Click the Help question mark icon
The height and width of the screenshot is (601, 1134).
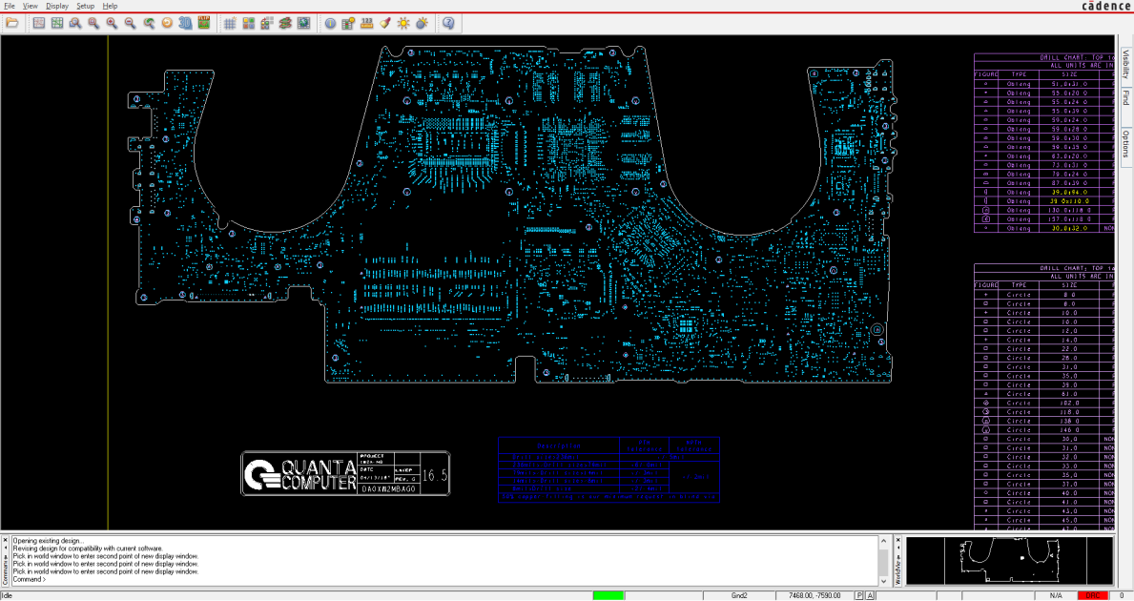448,23
